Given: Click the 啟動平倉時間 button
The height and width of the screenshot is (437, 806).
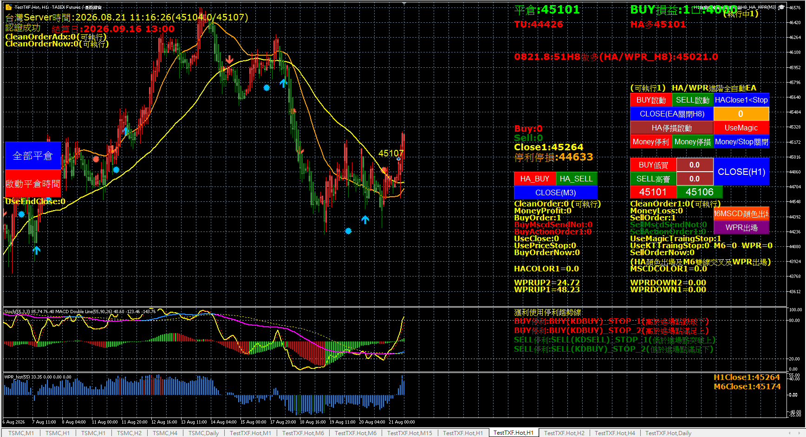Looking at the screenshot, I should tap(33, 184).
